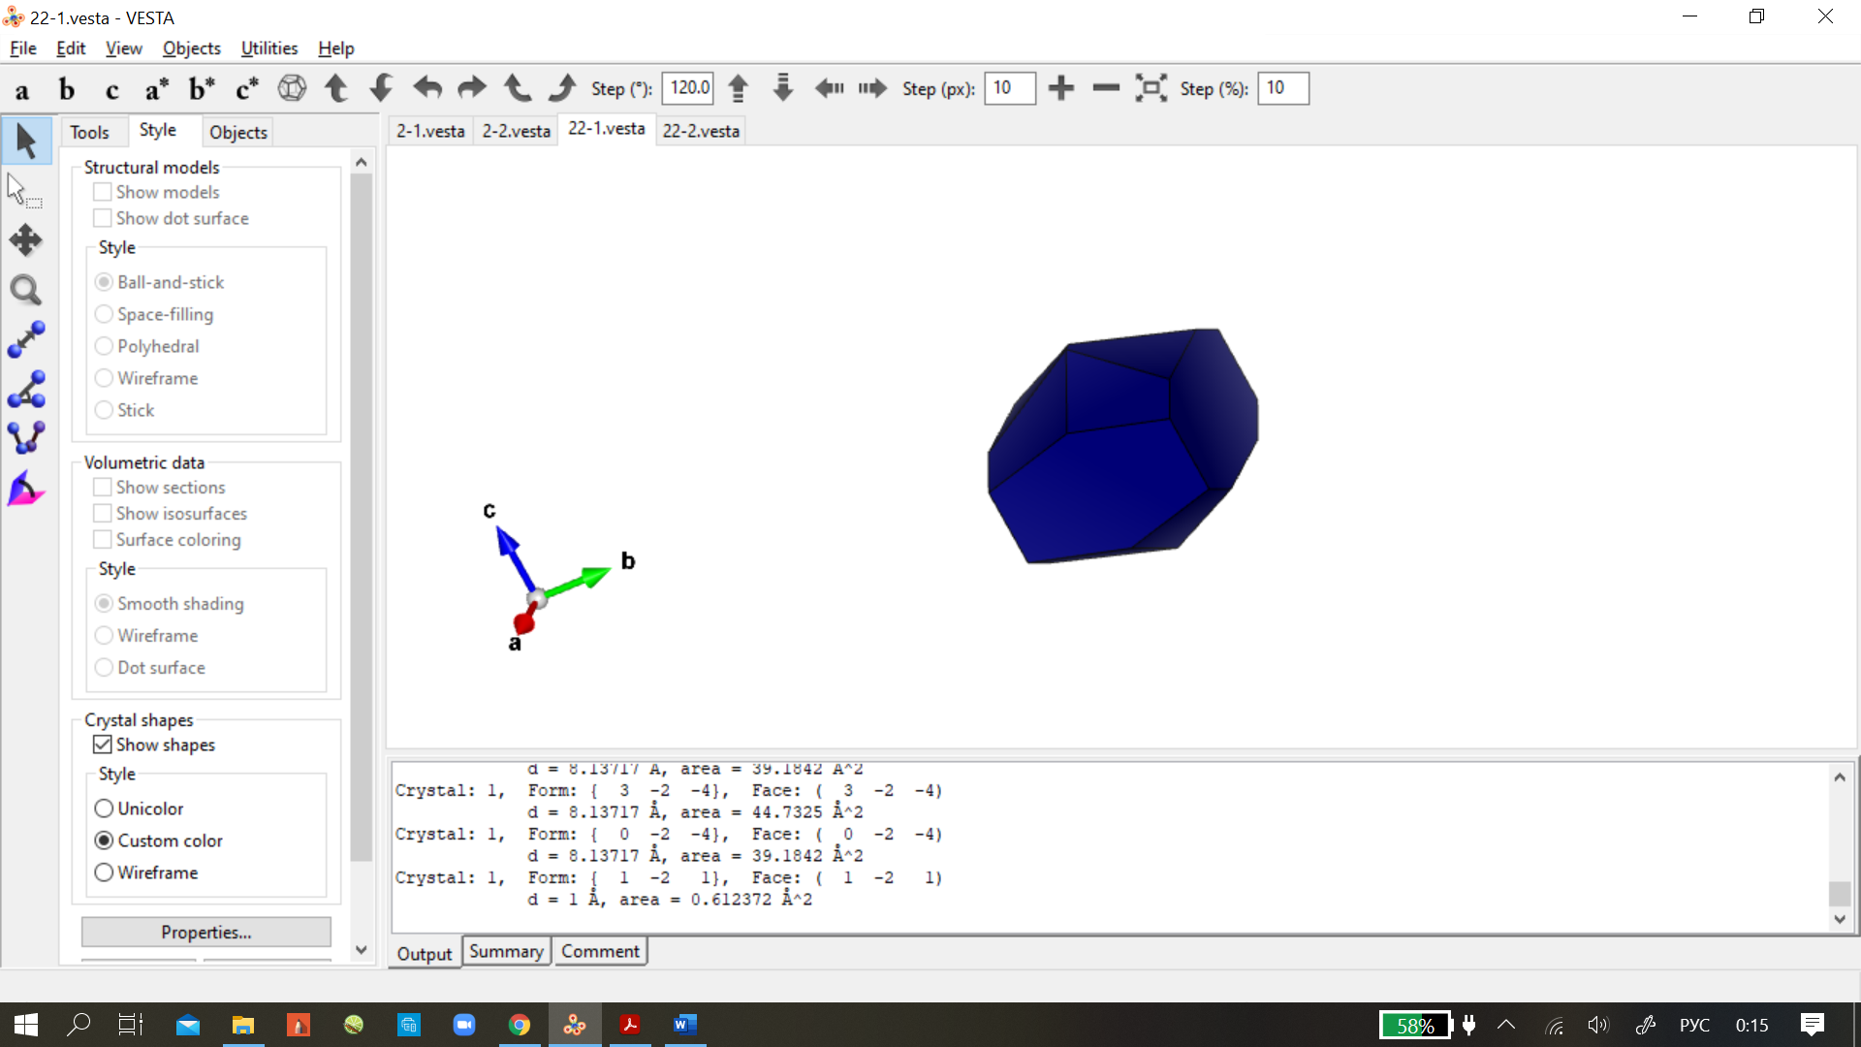Edit the rotation Step degrees field

[x=688, y=88]
